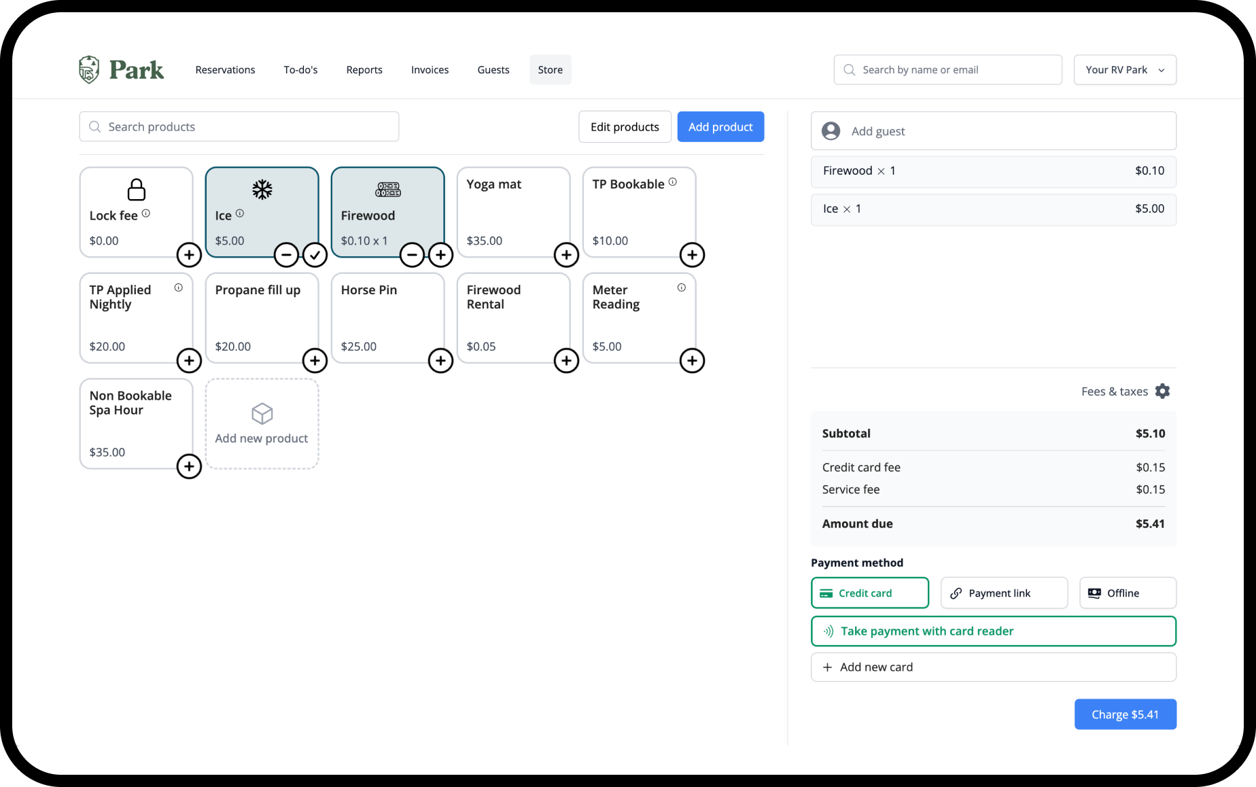Go to the Invoices tab
The width and height of the screenshot is (1256, 787).
click(430, 70)
